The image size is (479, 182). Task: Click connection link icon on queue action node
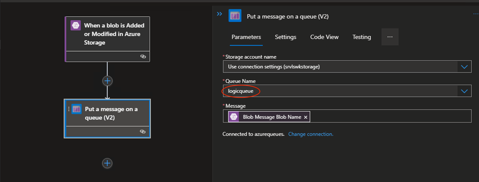143,131
